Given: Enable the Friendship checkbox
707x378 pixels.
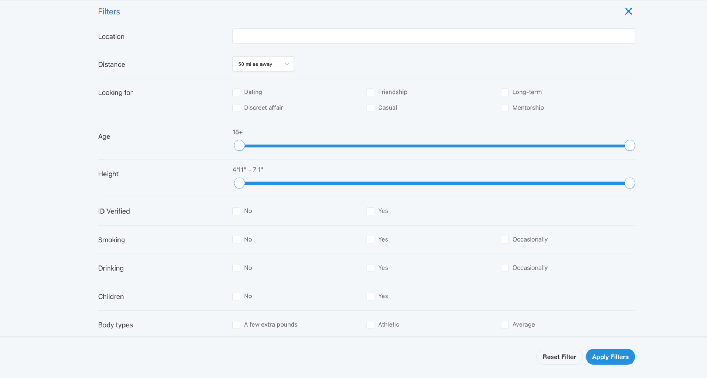Looking at the screenshot, I should 370,92.
